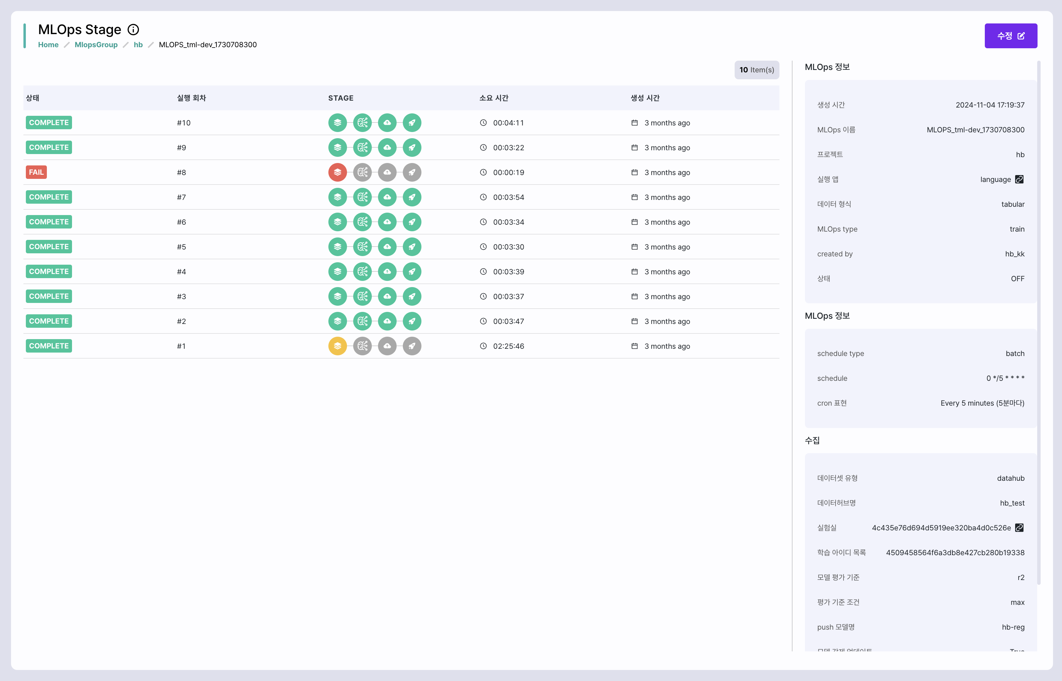Click the MLOPS_tml-dev_1730708300 breadcrumb text
This screenshot has width=1062, height=681.
point(208,45)
